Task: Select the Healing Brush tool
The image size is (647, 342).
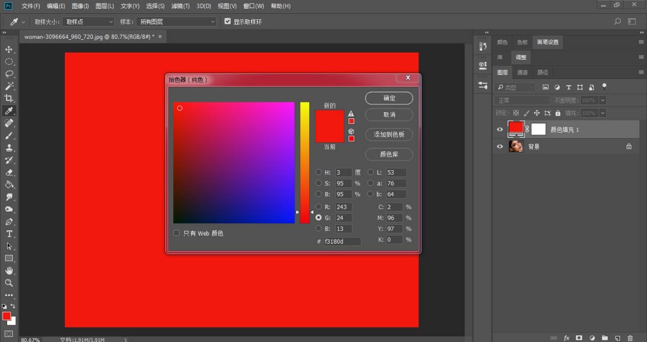Action: tap(9, 123)
